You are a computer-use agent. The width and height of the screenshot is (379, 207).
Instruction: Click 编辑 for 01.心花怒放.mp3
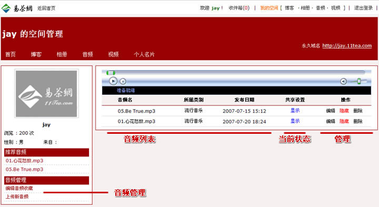[331, 121]
